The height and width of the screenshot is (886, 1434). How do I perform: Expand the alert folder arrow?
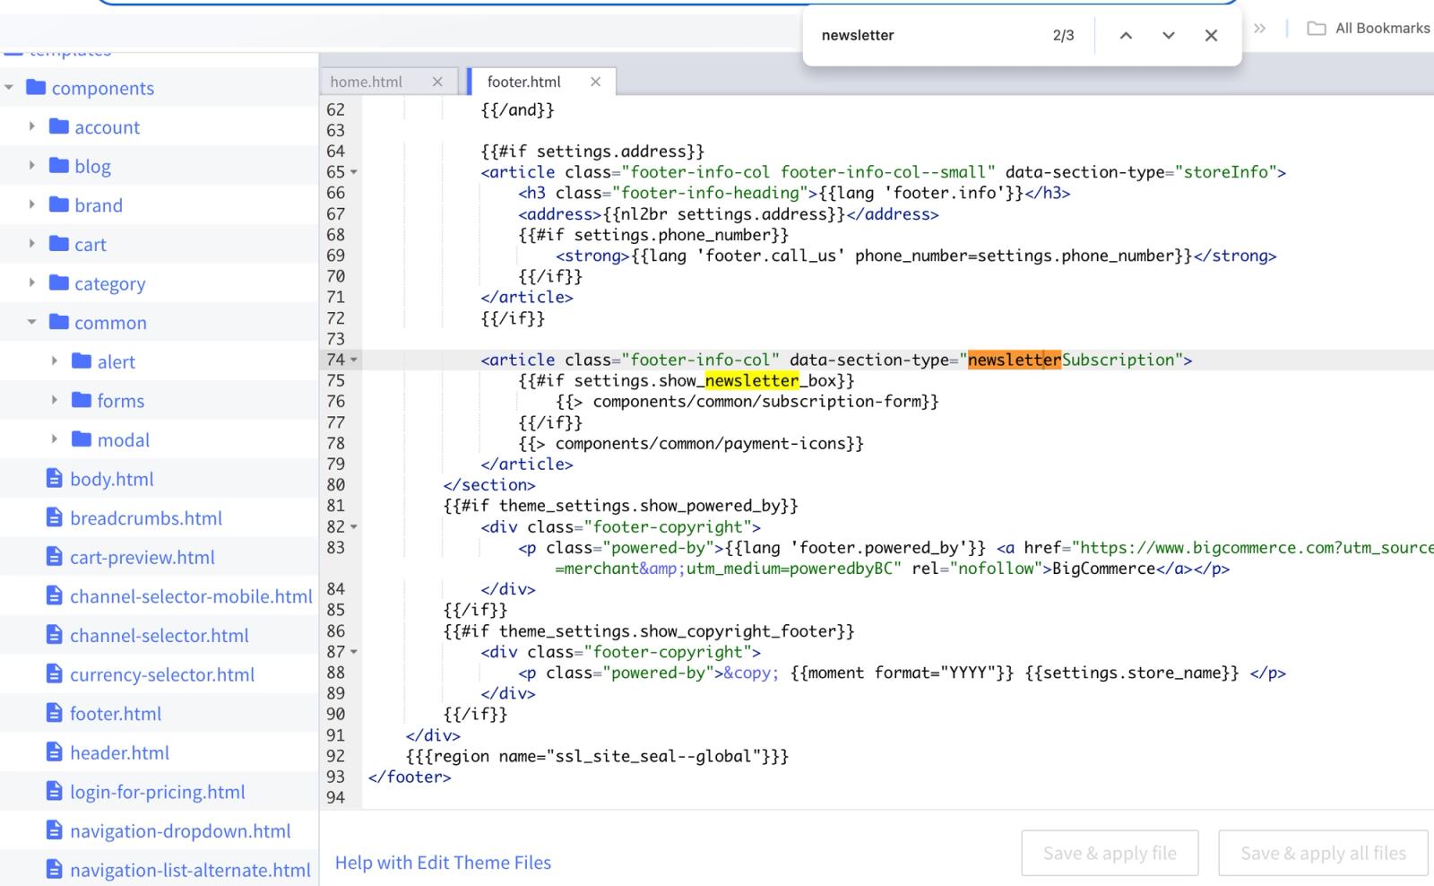(54, 361)
